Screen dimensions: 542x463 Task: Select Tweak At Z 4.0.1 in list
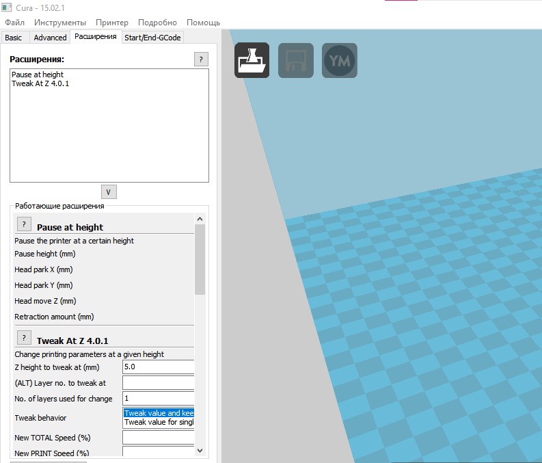pyautogui.click(x=40, y=83)
